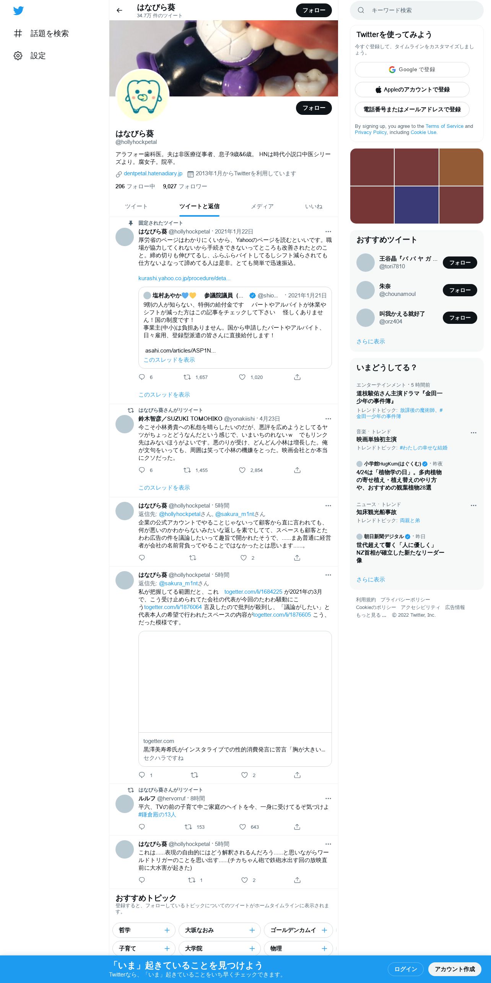Show more recommended accounts さらに表示
Screen dimensions: 491x983
point(371,341)
